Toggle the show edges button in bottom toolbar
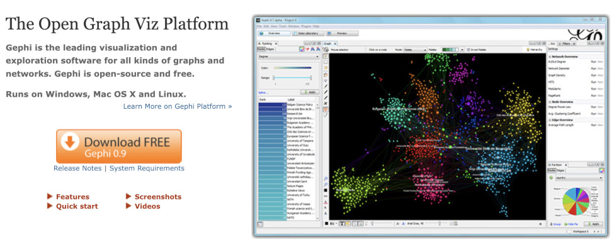 (x=355, y=224)
